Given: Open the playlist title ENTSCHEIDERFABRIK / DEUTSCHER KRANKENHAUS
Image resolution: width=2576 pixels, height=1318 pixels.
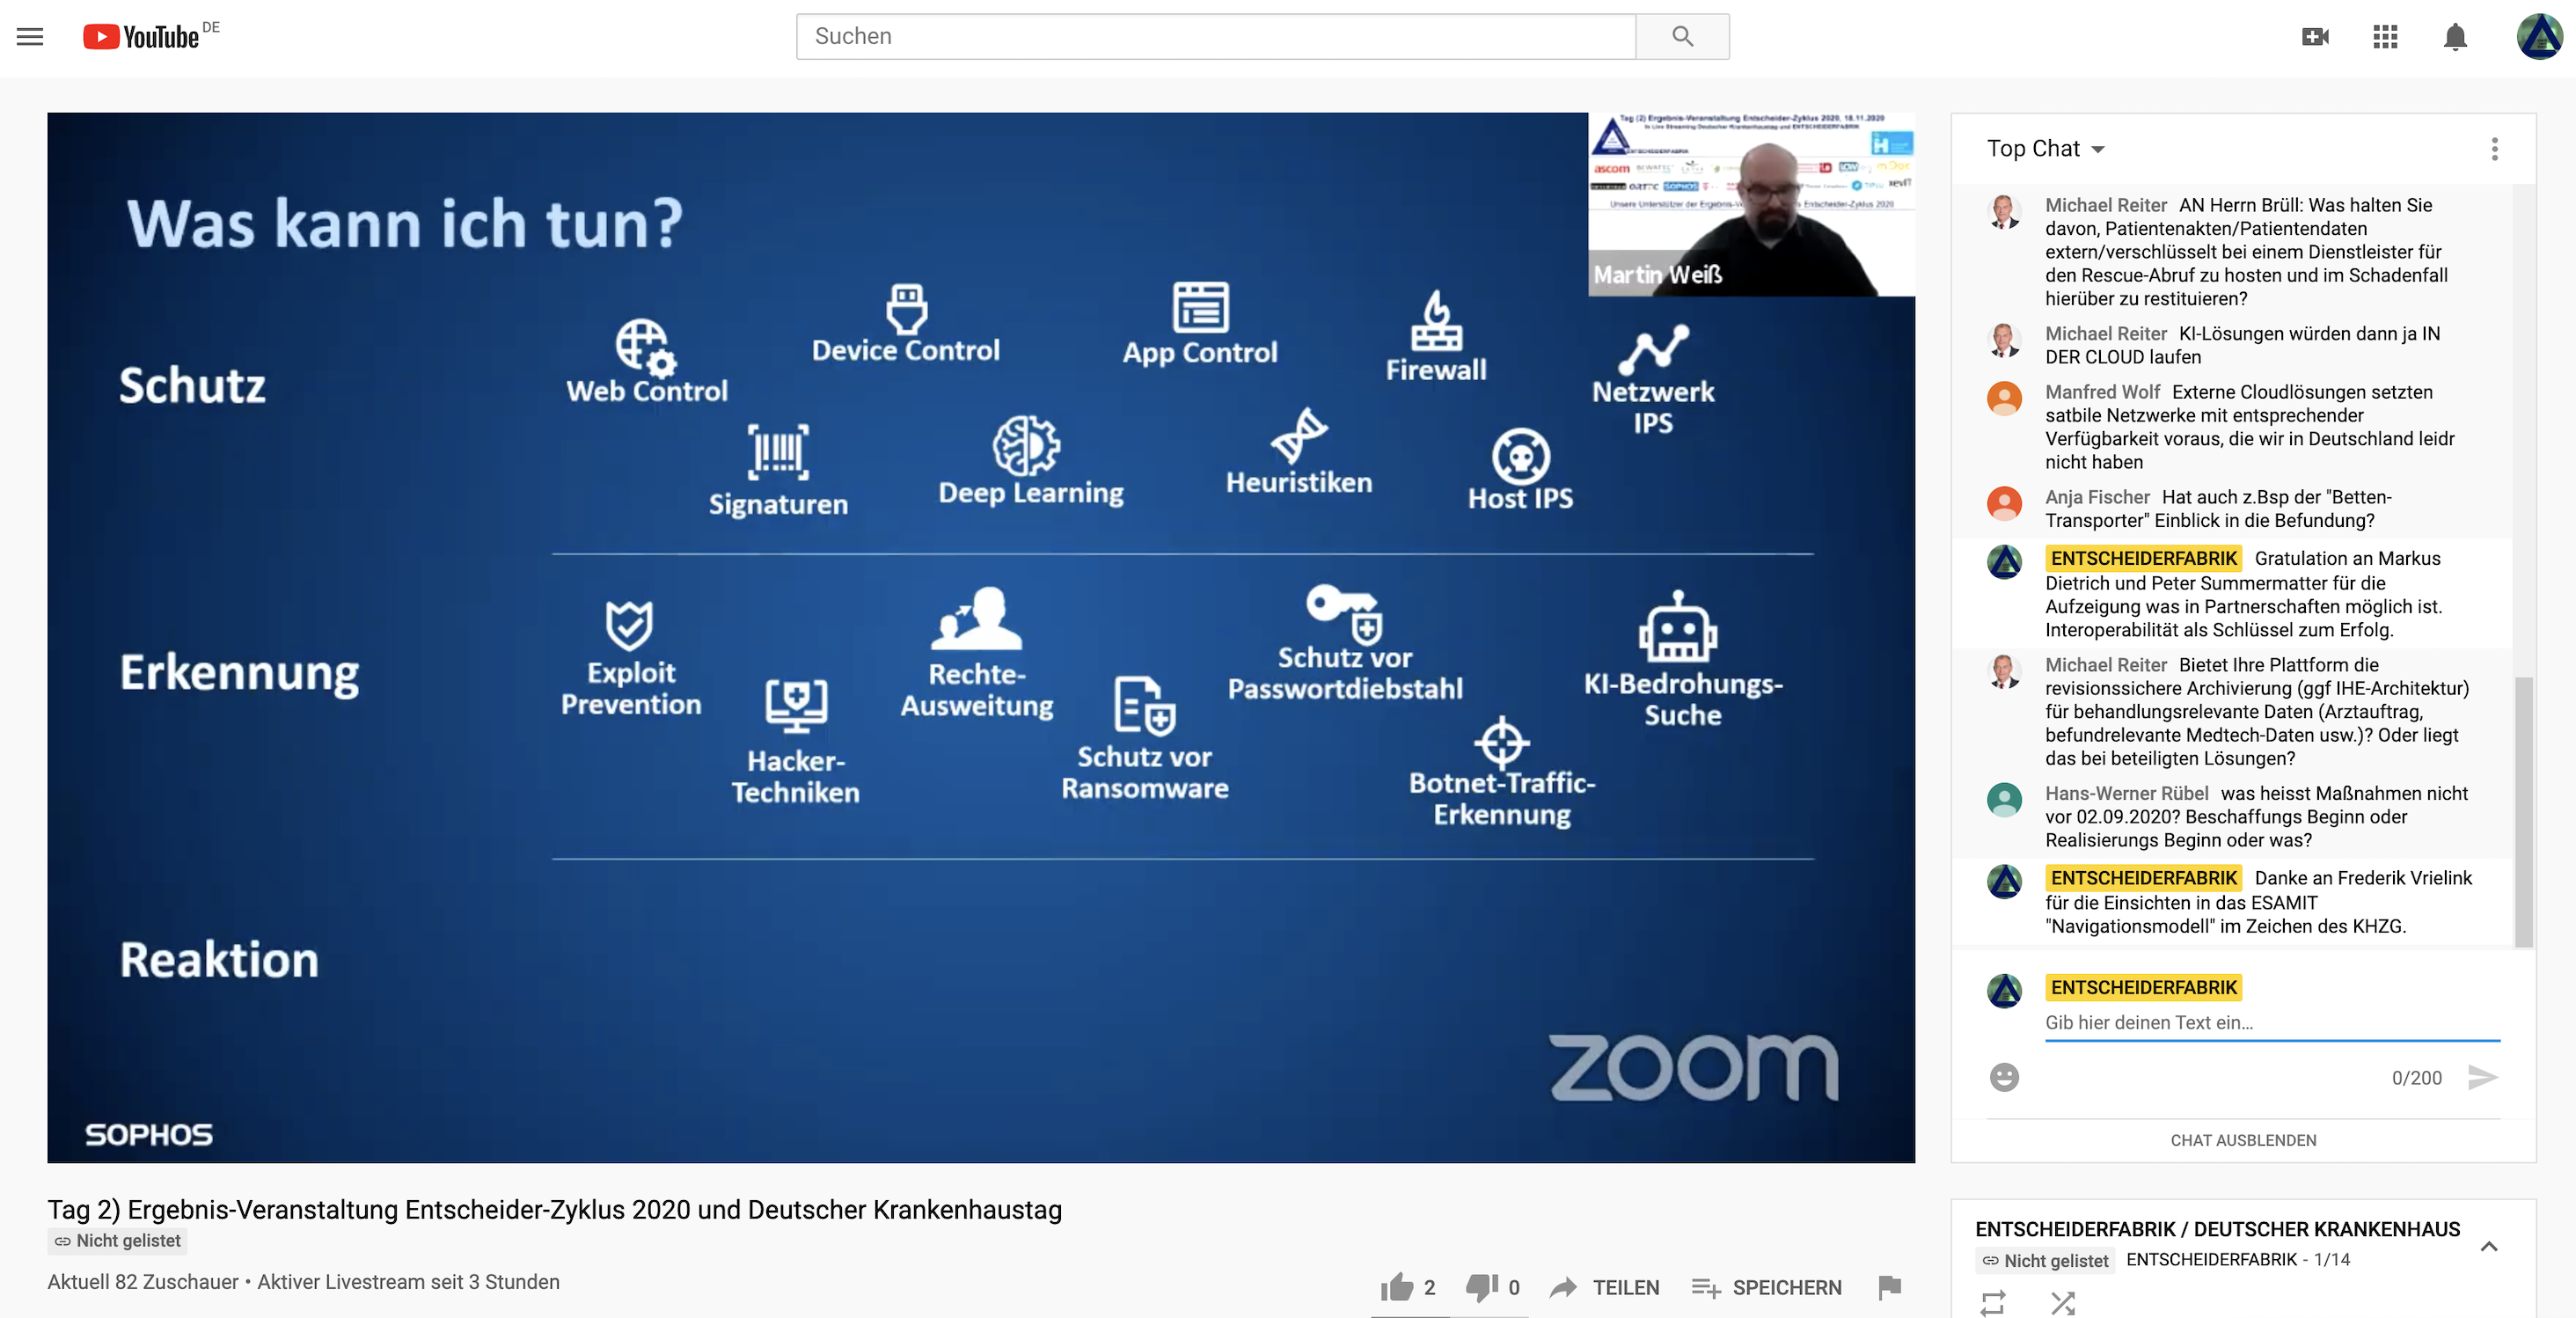Looking at the screenshot, I should click(x=2217, y=1229).
